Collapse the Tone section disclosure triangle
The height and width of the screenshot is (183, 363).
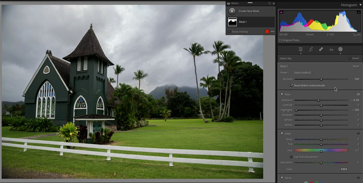click(282, 94)
